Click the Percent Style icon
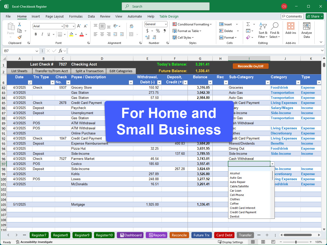327x245 pixels. (x=158, y=31)
